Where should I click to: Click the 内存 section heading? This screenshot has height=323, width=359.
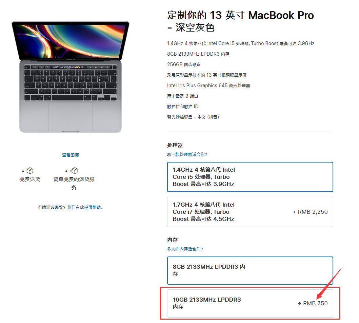pyautogui.click(x=173, y=240)
